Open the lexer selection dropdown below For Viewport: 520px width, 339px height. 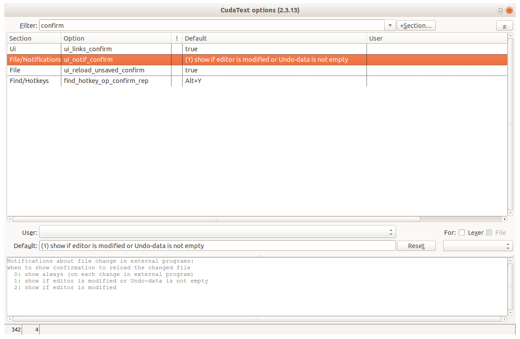(478, 246)
